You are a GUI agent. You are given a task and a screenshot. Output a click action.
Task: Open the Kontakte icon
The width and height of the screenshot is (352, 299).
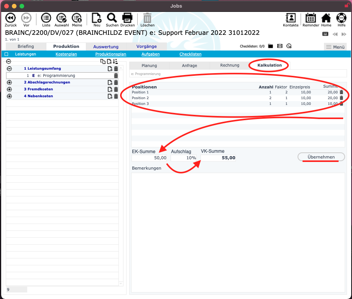click(x=291, y=18)
